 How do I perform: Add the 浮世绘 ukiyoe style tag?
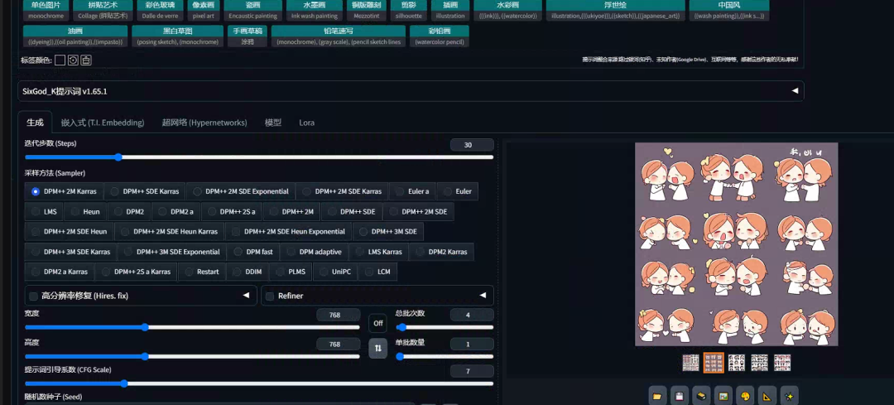[x=615, y=10]
